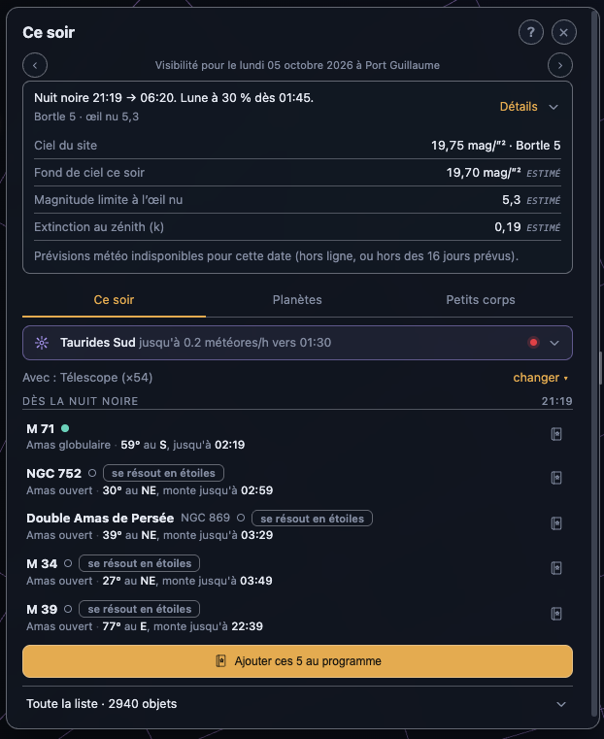Viewport: 604px width, 739px height.
Task: Collapse the Détails section
Action: (x=529, y=107)
